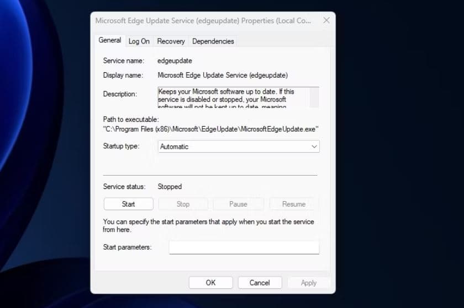Click the disabled Pause button
Image resolution: width=464 pixels, height=308 pixels.
(x=238, y=204)
